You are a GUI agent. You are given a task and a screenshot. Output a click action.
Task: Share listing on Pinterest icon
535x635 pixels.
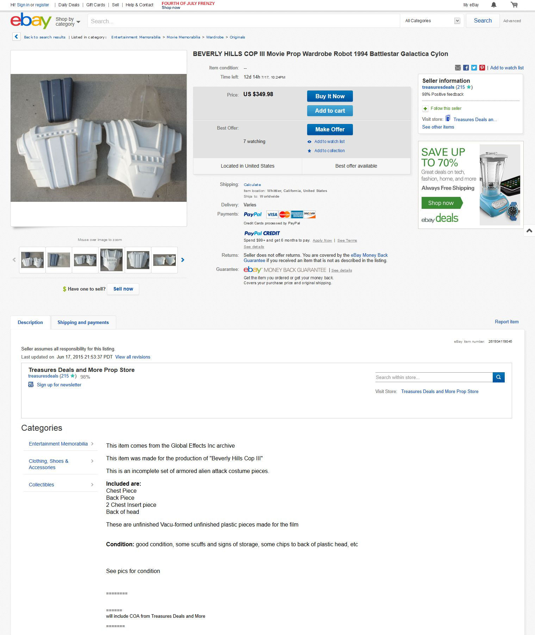pos(482,68)
